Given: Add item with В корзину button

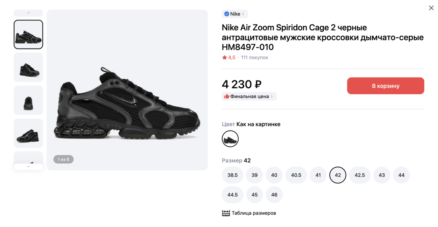Looking at the screenshot, I should pos(385,86).
